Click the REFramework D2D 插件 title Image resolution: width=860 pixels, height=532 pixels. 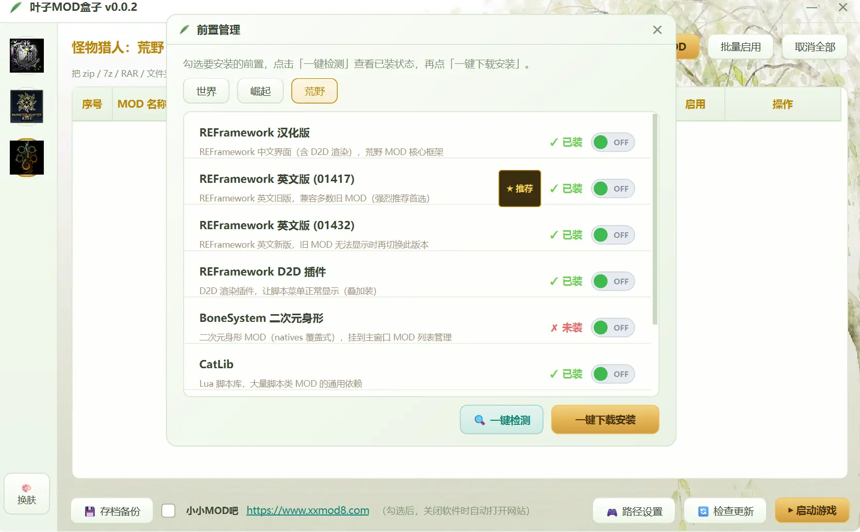(262, 271)
